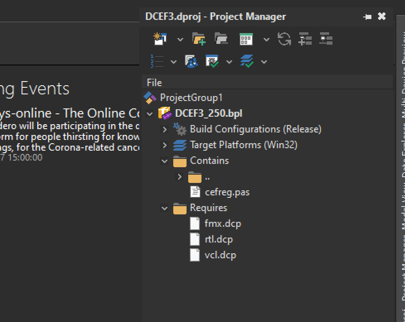
Task: Collapse the Contains folder
Action: [165, 161]
